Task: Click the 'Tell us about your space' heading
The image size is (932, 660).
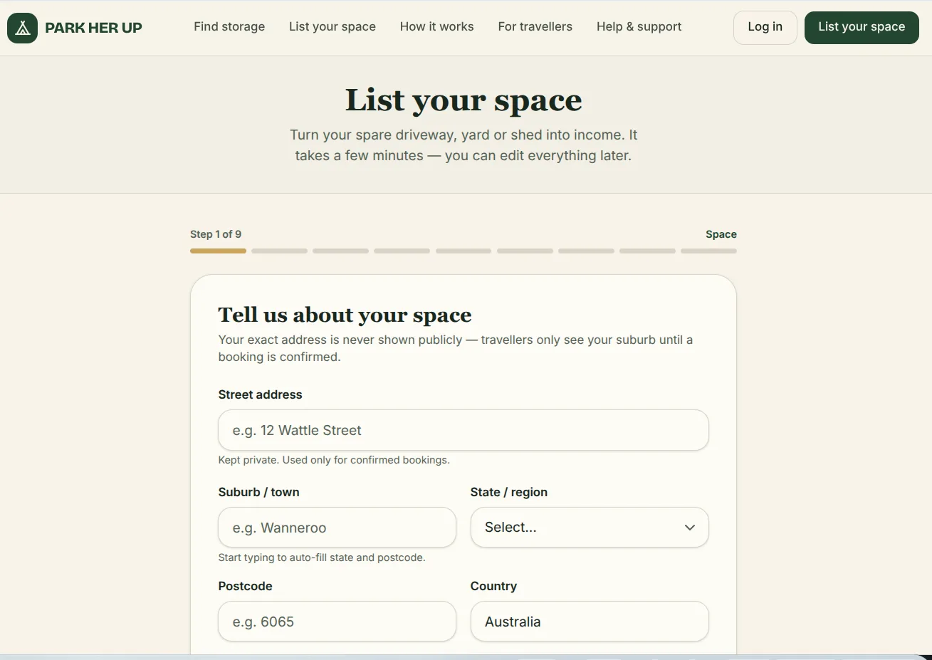Action: tap(345, 315)
